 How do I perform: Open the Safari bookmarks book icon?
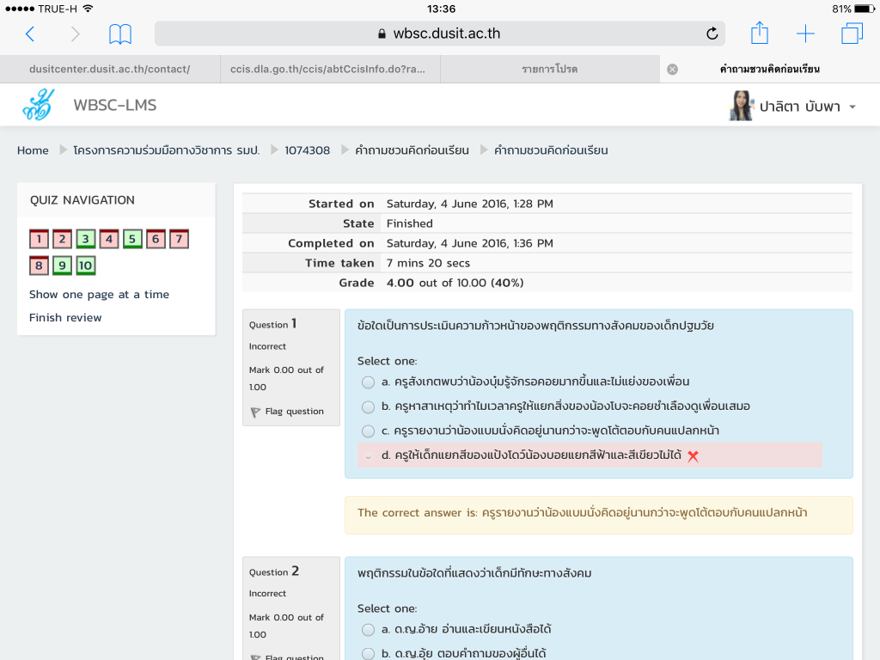(x=120, y=34)
